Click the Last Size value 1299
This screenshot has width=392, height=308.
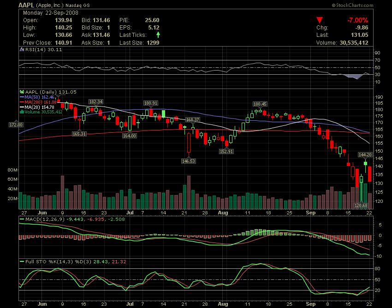pos(153,43)
